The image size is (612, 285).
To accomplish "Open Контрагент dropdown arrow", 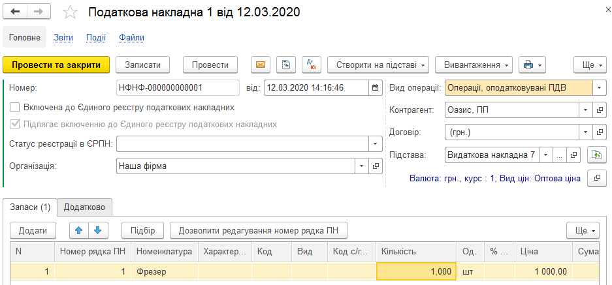I will pos(586,110).
